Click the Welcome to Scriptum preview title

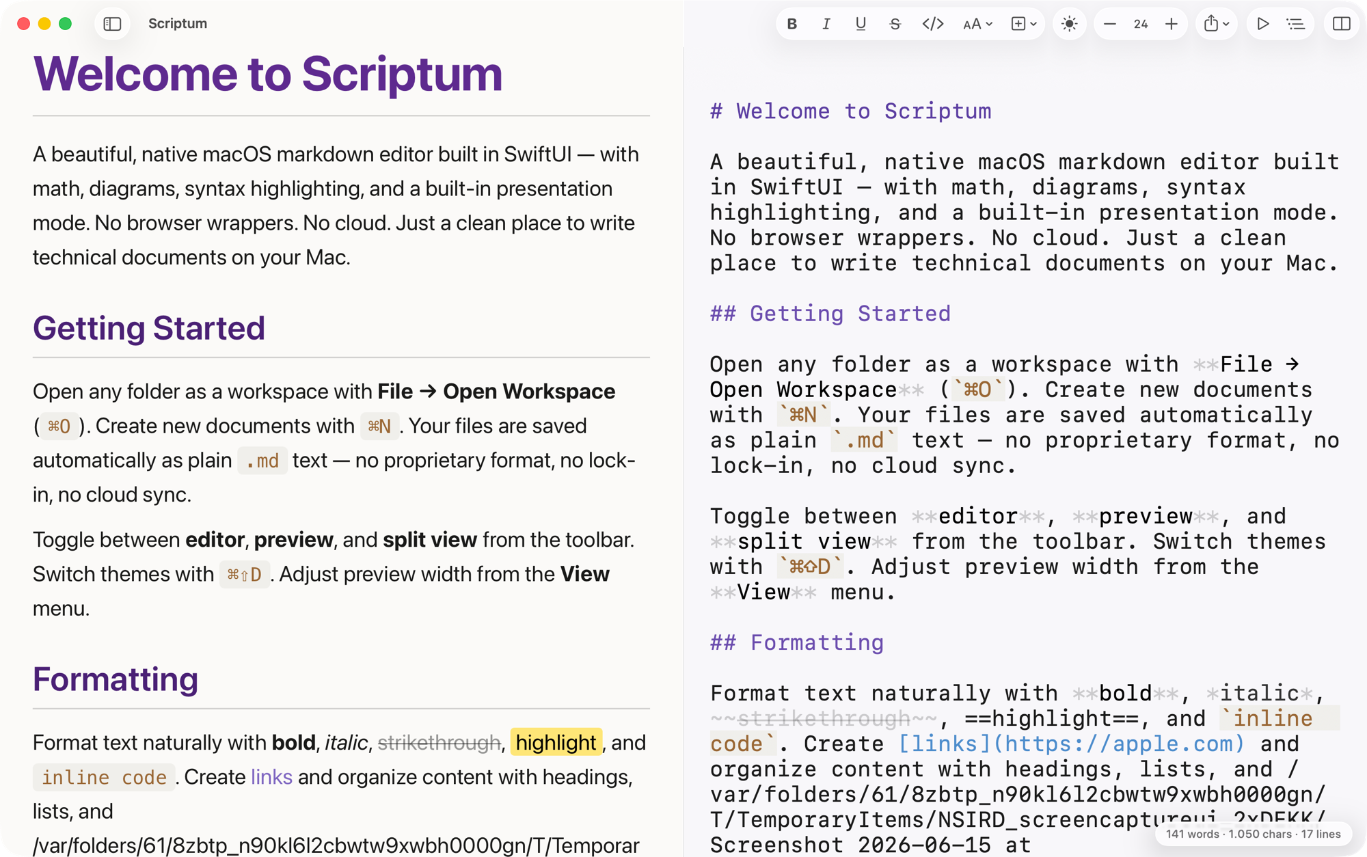(x=267, y=74)
